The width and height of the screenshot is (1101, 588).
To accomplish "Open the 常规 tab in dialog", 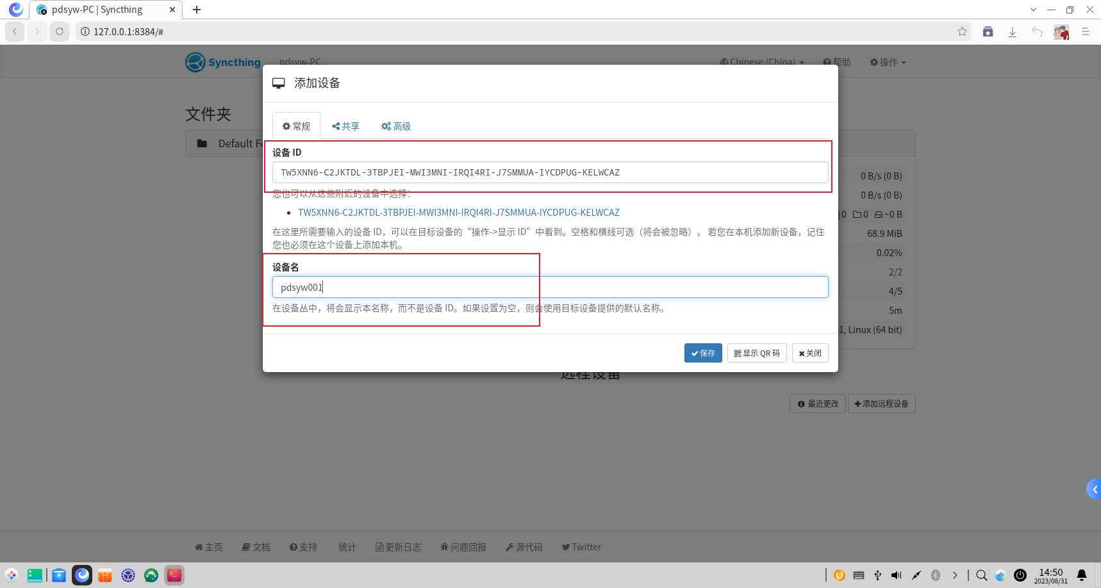I will [296, 126].
